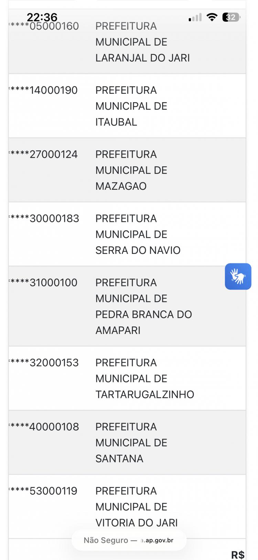Tap the sign language accessibility widget icon
Viewport: 258px width, 560px height.
point(238,276)
